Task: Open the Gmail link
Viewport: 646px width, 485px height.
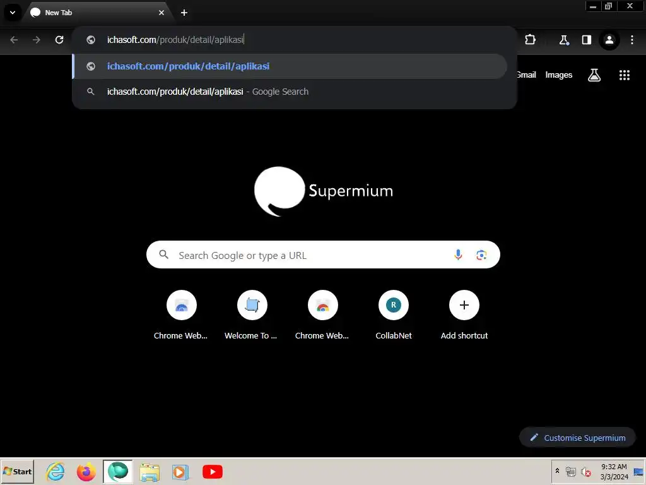Action: 526,75
